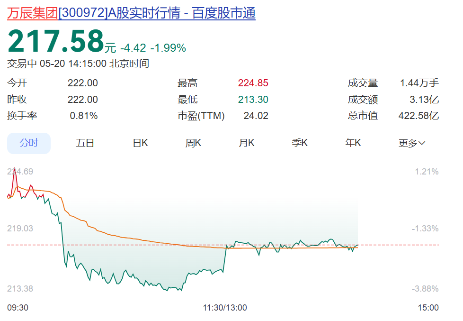Image resolution: width=463 pixels, height=321 pixels.
Task: Click the red morning price peak on chart
Action: [x=15, y=169]
